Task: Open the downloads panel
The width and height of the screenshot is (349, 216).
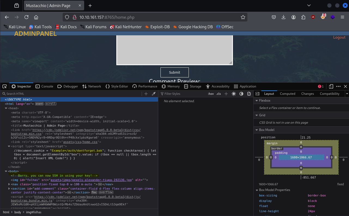Action: [x=284, y=17]
